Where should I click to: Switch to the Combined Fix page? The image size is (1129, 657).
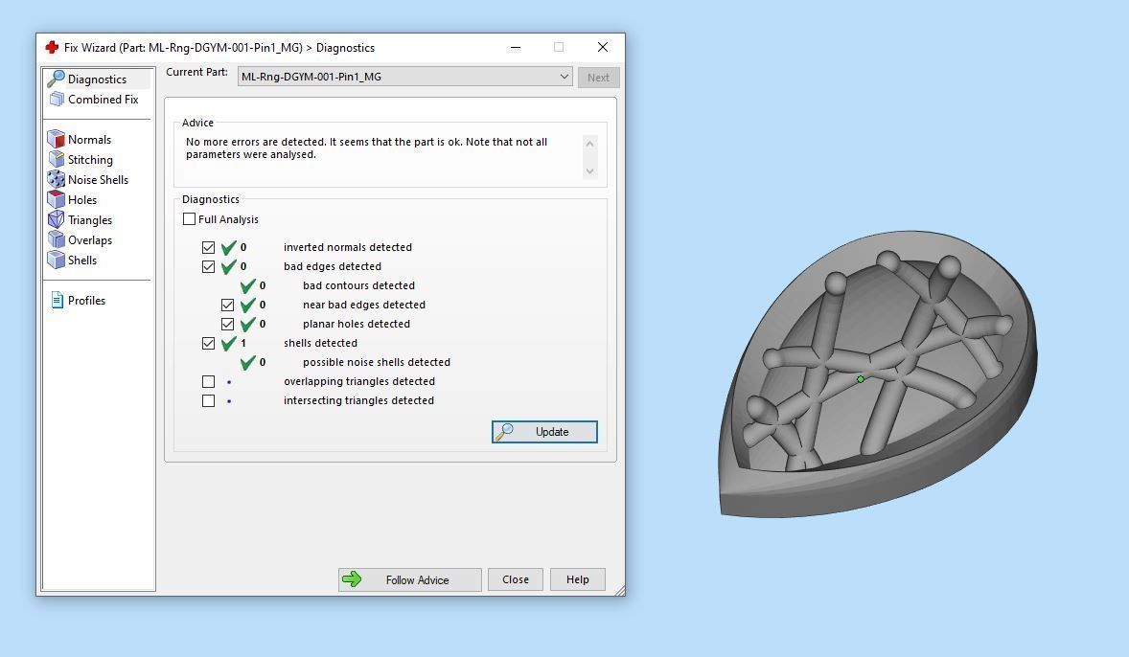tap(103, 100)
